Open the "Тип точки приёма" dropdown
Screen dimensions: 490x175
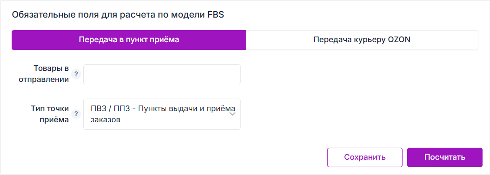pyautogui.click(x=162, y=114)
